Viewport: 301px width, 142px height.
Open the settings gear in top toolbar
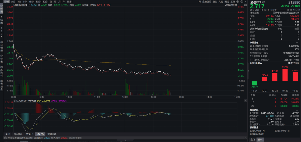[238, 2]
